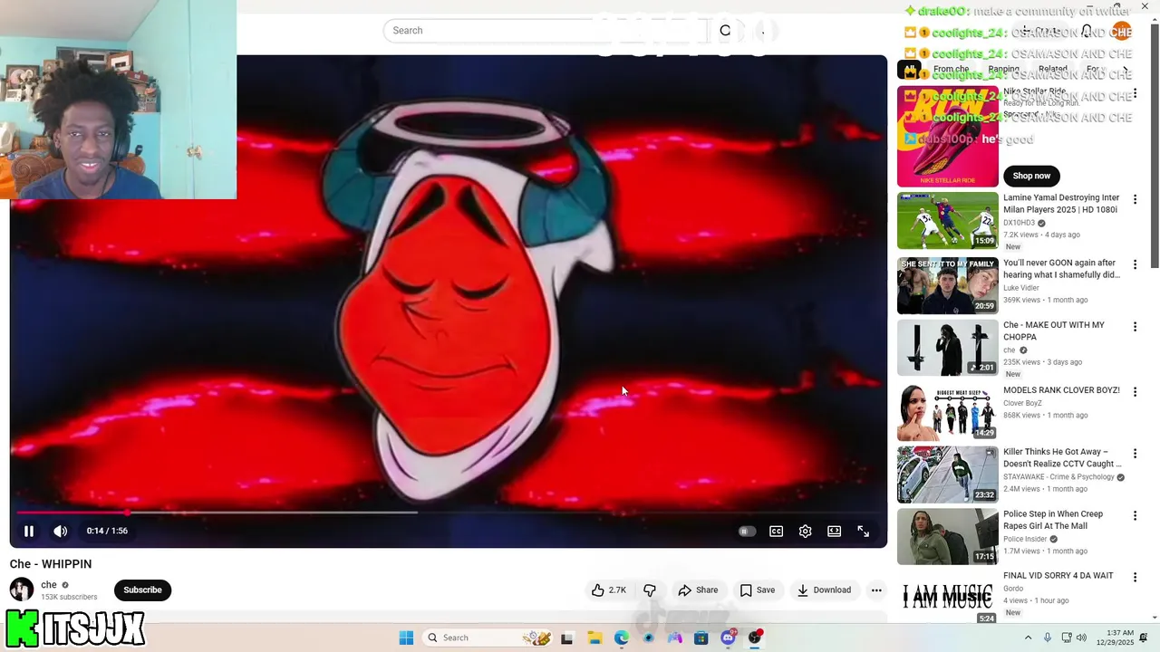Open the Windows Start menu
Image resolution: width=1160 pixels, height=652 pixels.
click(x=406, y=638)
